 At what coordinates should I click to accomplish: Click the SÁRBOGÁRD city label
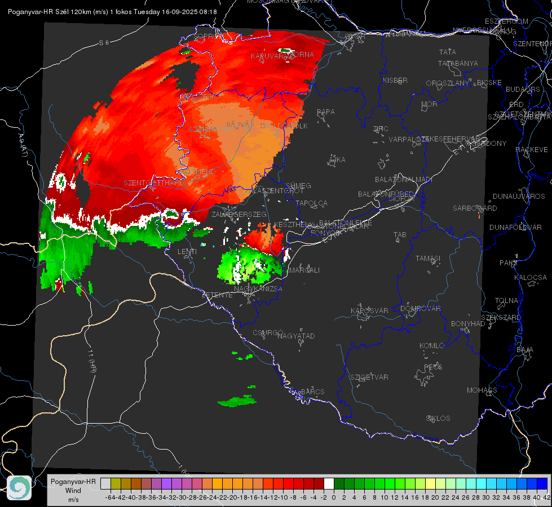475,208
